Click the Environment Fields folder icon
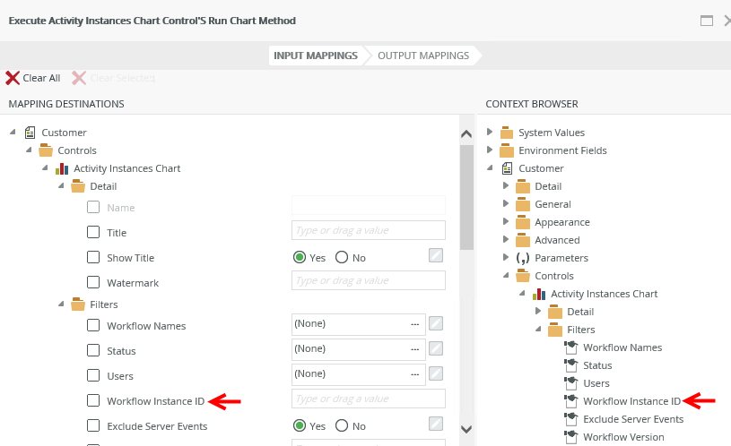The width and height of the screenshot is (731, 446). click(x=507, y=150)
